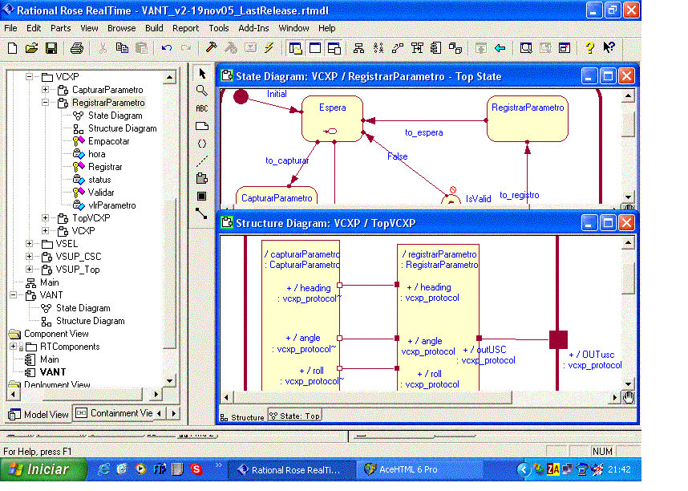Select the vlrParametro attribute in tree
The width and height of the screenshot is (688, 491).
point(112,205)
